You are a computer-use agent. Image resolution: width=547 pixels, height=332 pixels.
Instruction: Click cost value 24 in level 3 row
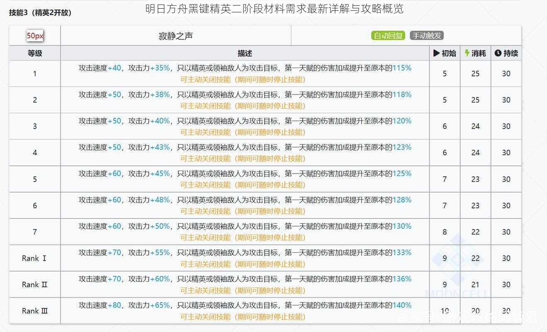click(x=476, y=126)
